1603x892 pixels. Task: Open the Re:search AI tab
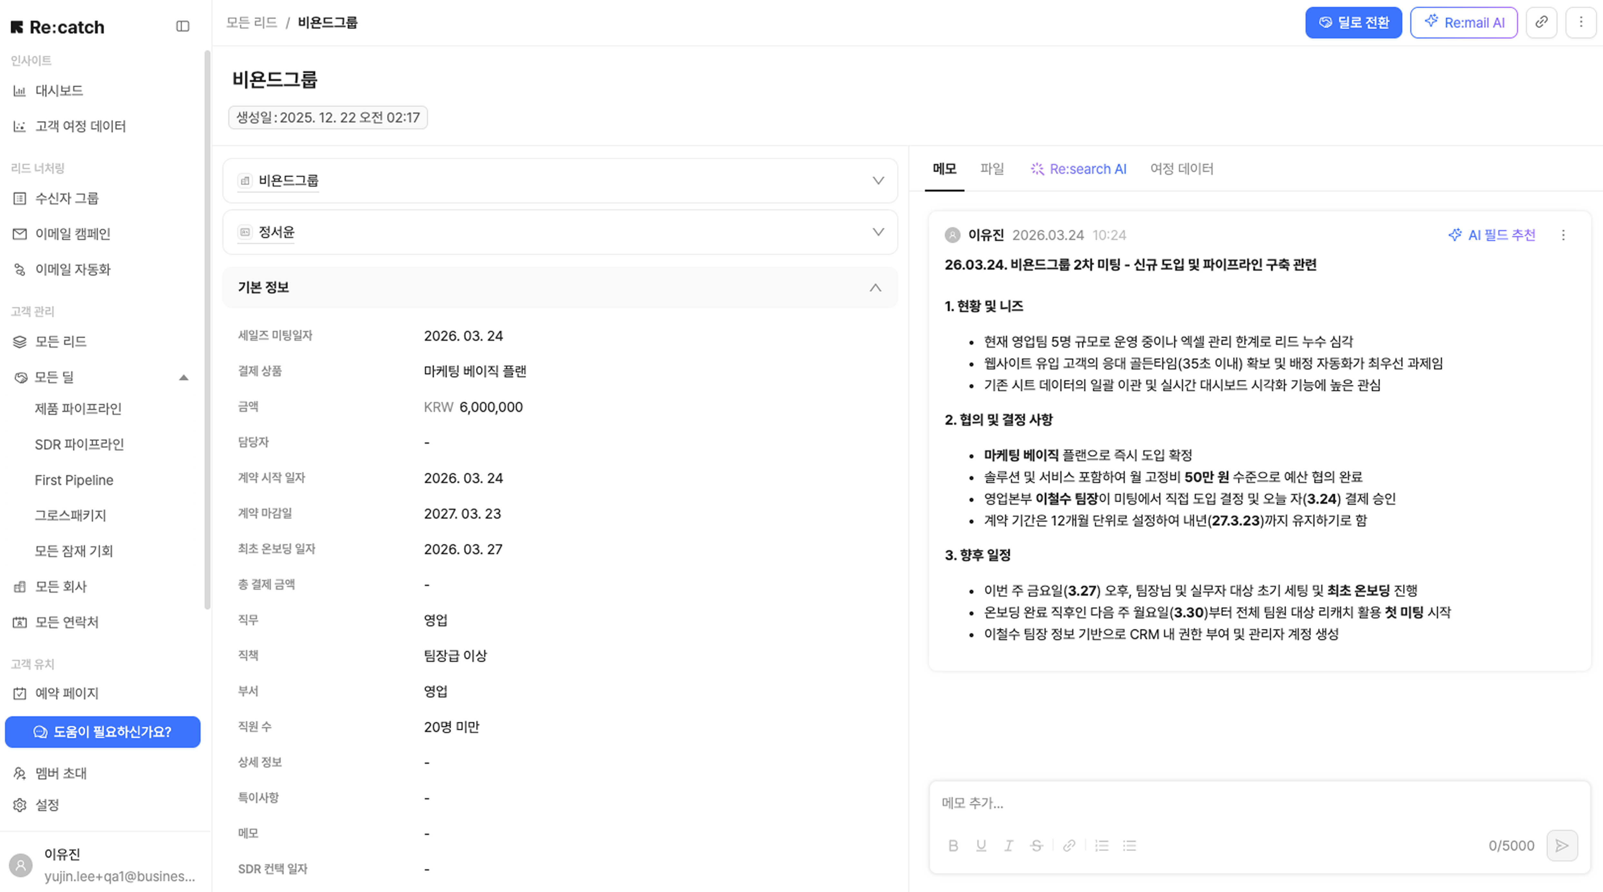pyautogui.click(x=1078, y=169)
